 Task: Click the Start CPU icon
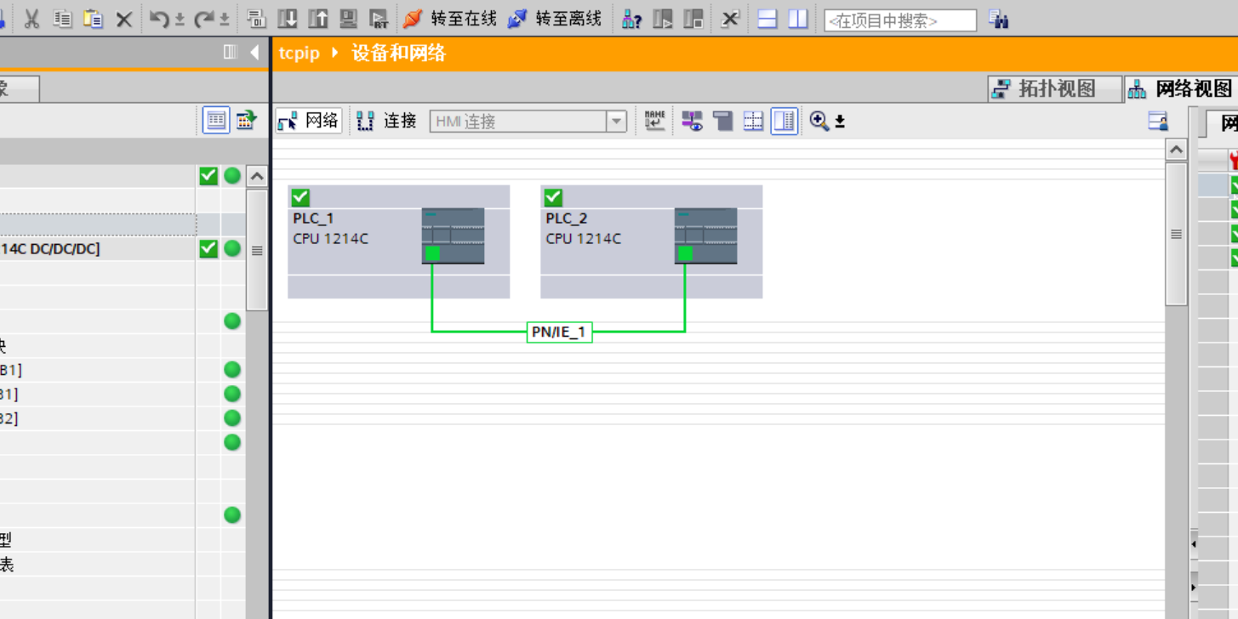point(663,19)
